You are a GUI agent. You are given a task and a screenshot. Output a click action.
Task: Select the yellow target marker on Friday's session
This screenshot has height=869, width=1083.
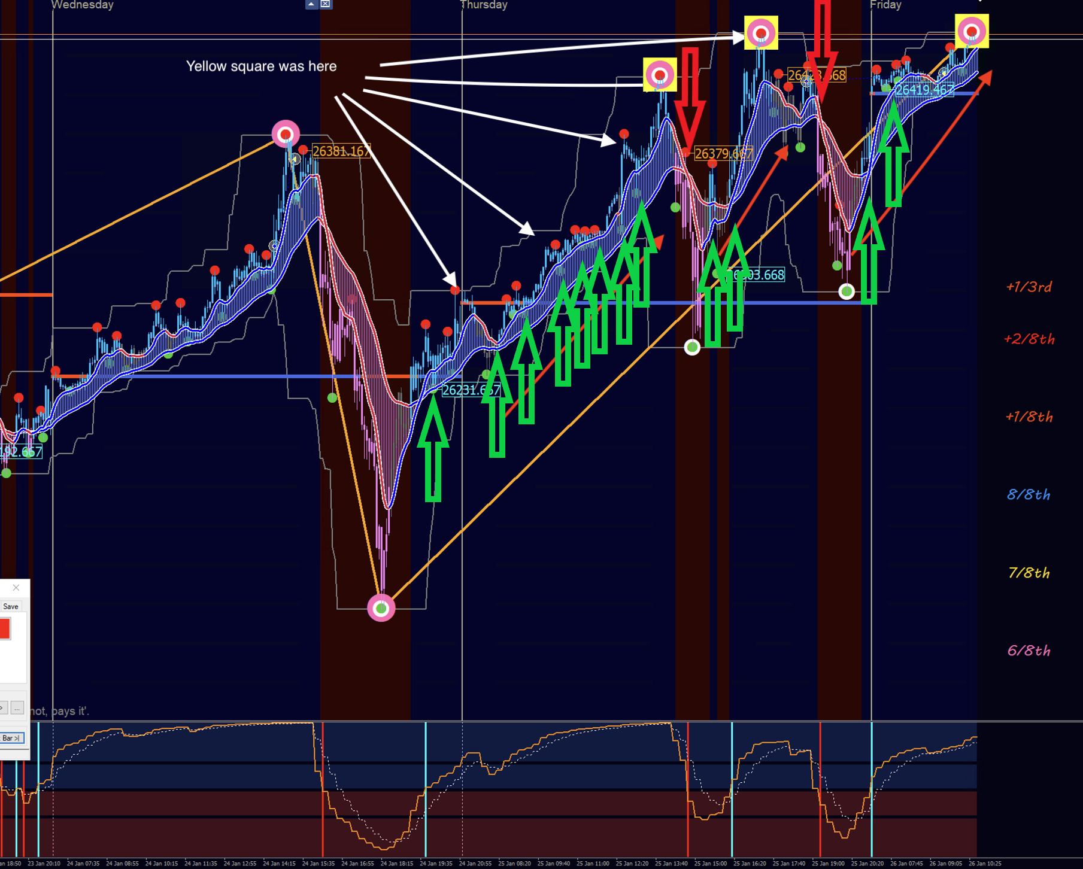point(972,31)
